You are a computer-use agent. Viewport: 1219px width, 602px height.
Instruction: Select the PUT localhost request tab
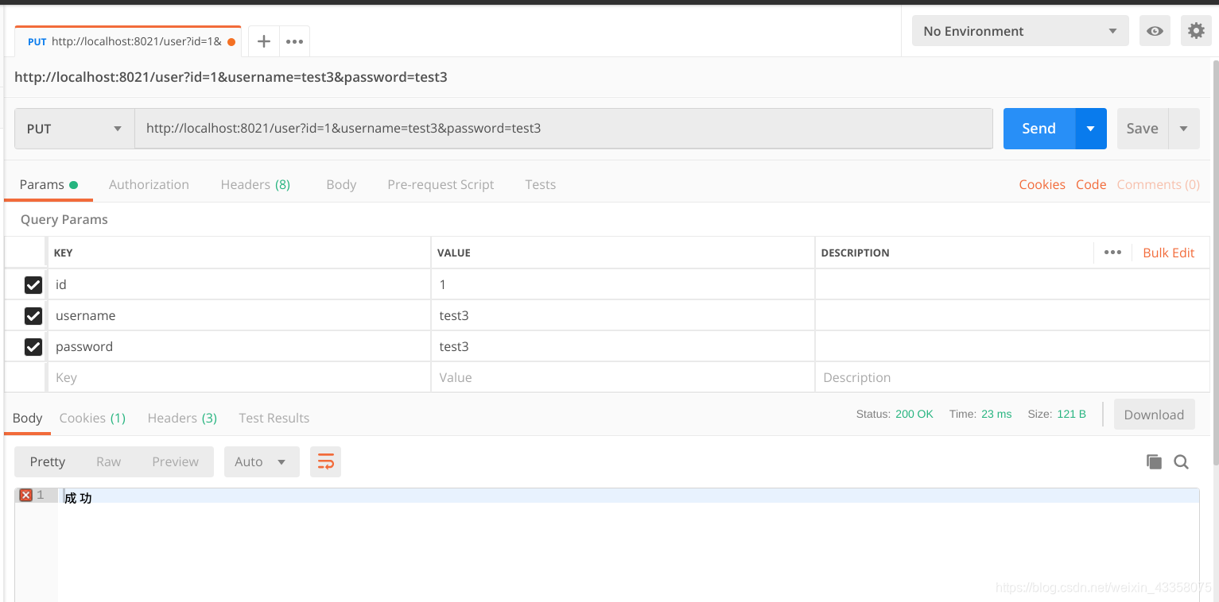127,41
